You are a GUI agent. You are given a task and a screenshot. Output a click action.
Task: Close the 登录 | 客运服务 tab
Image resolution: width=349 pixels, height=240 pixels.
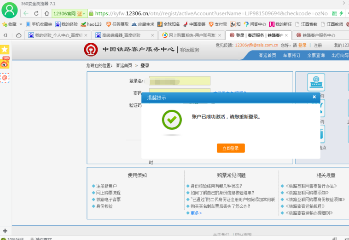tap(286, 35)
